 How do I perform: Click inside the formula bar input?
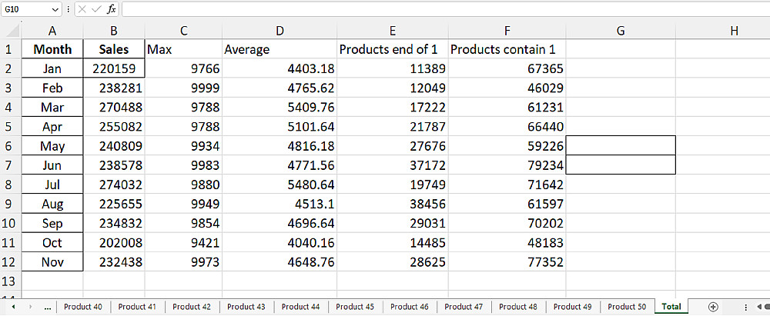(x=439, y=9)
